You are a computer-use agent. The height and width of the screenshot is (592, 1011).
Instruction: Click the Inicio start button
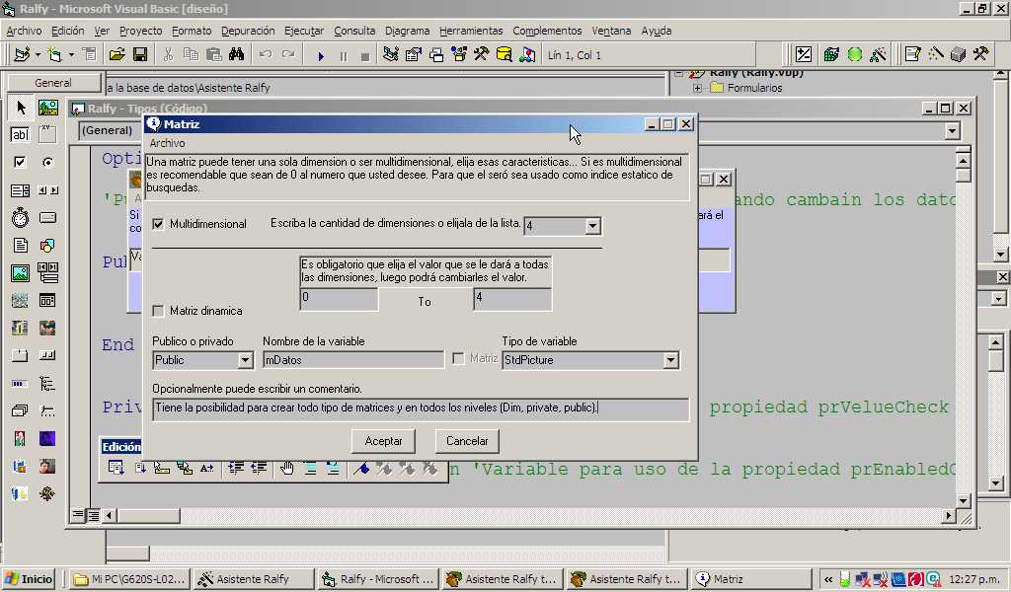click(x=29, y=579)
